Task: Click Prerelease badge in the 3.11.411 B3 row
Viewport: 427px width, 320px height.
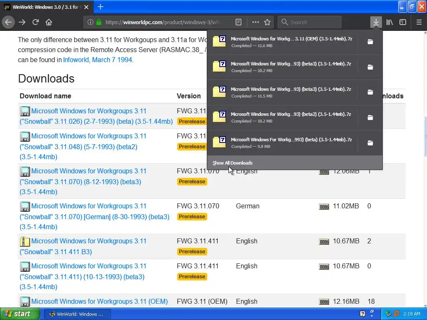Action: [x=192, y=251]
